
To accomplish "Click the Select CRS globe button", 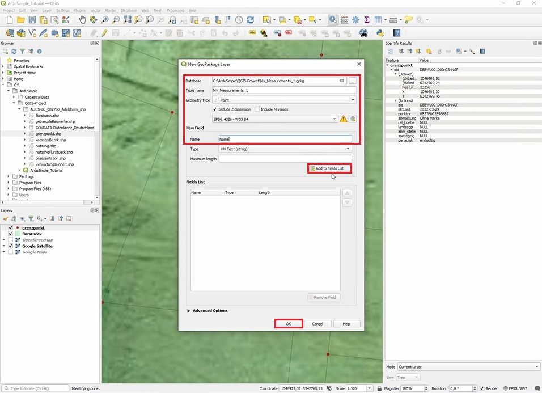I will click(353, 119).
